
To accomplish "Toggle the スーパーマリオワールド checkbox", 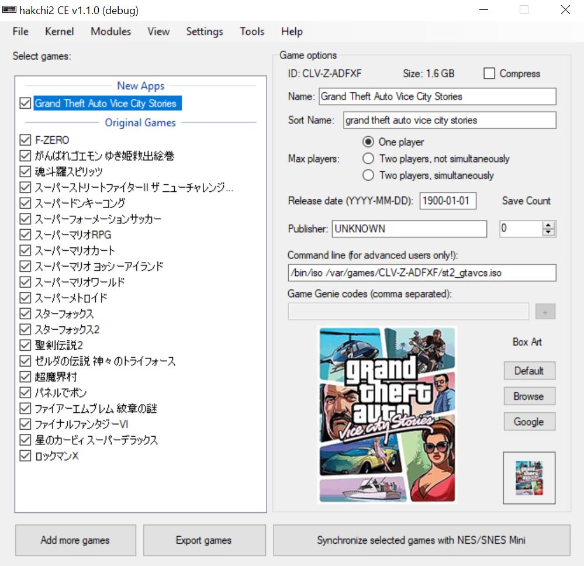I will [x=25, y=282].
